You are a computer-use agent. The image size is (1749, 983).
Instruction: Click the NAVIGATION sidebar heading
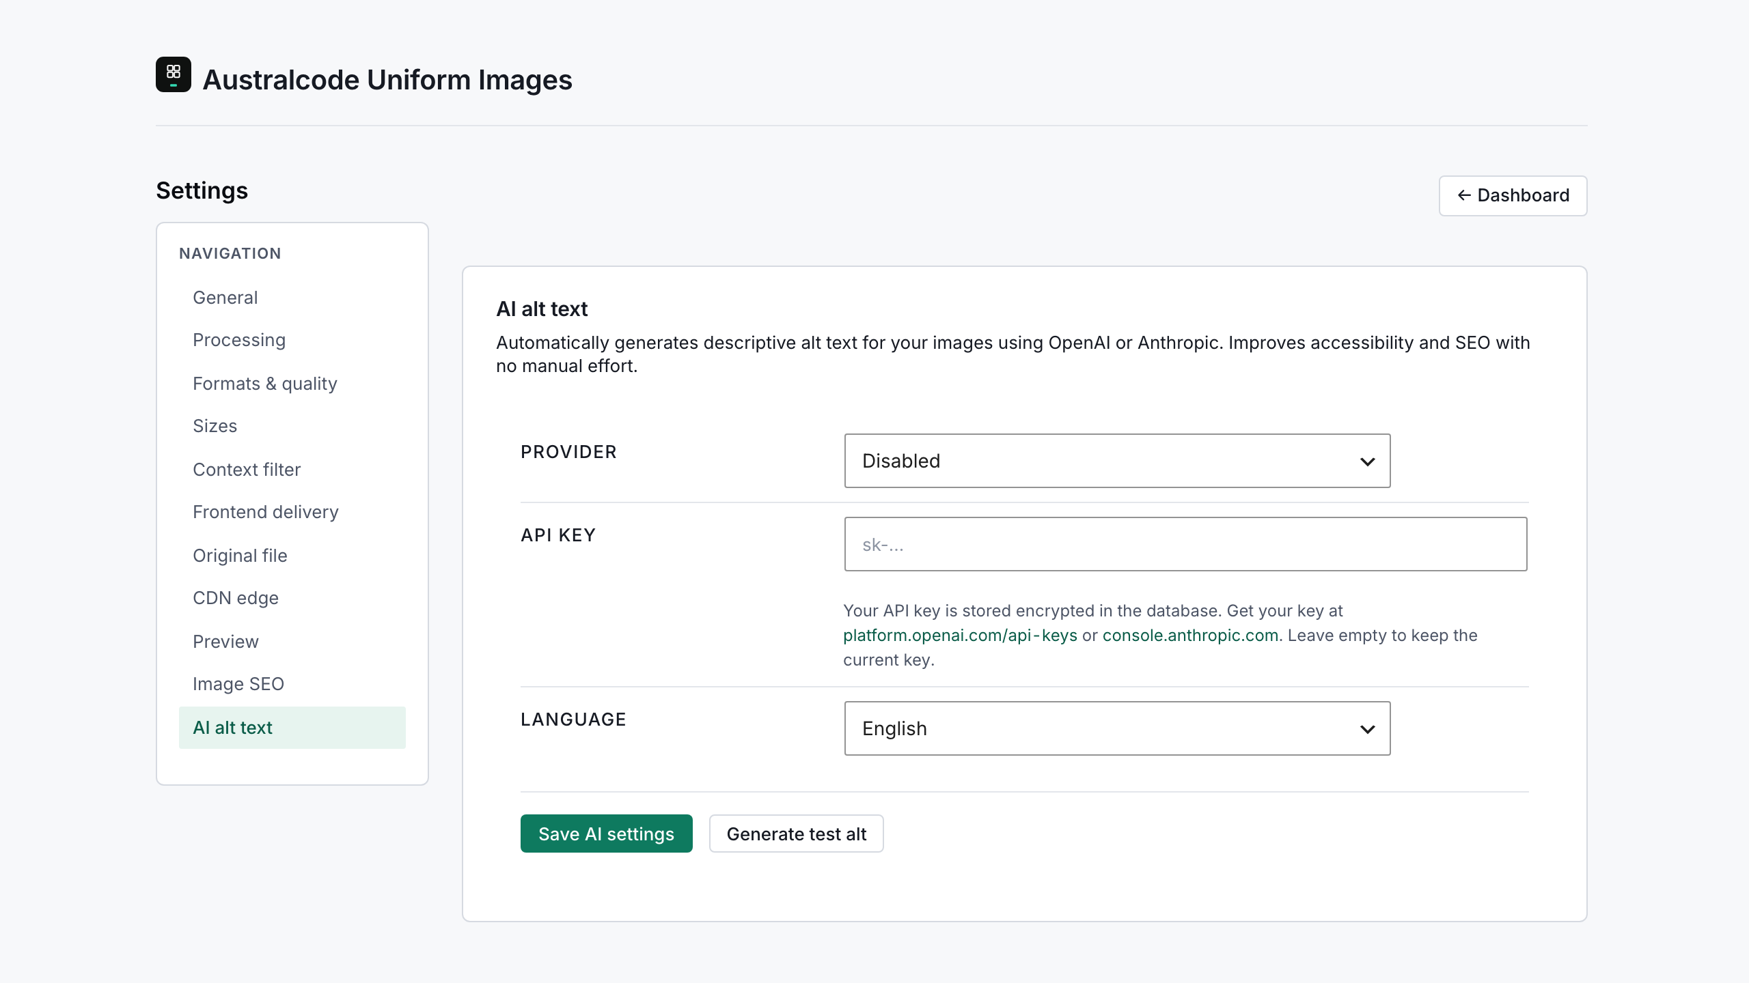[230, 253]
